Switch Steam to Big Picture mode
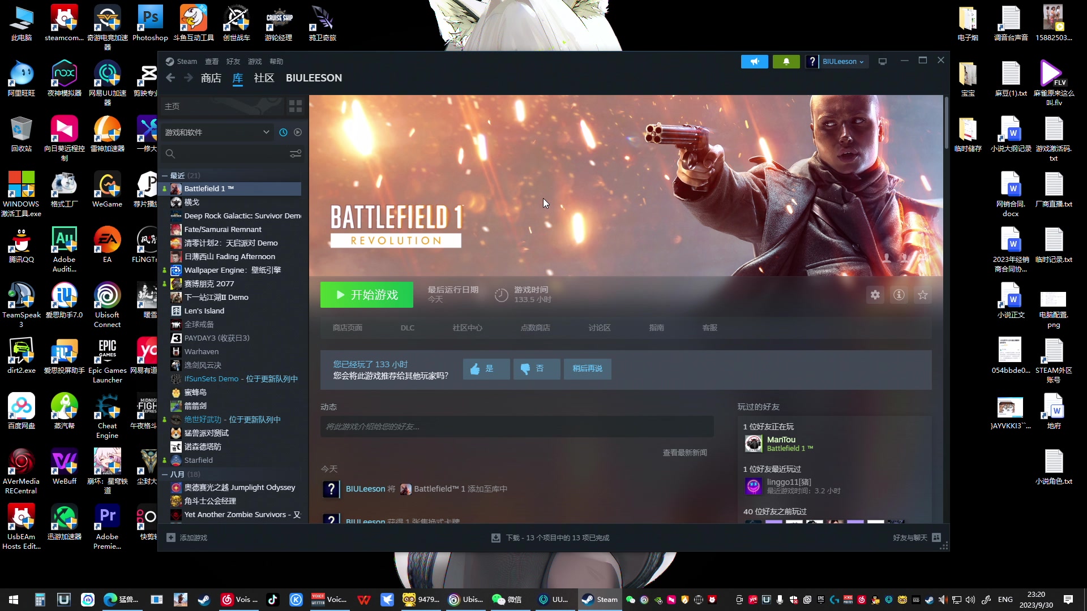1087x611 pixels. (883, 62)
